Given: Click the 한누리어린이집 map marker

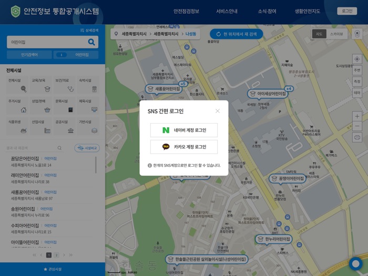Looking at the screenshot, I should pos(274,239).
